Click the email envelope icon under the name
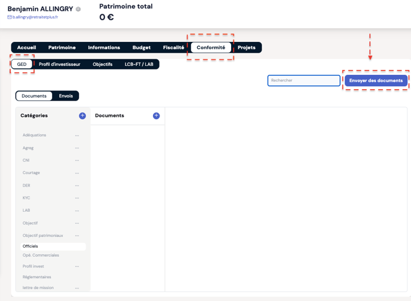 [10, 17]
